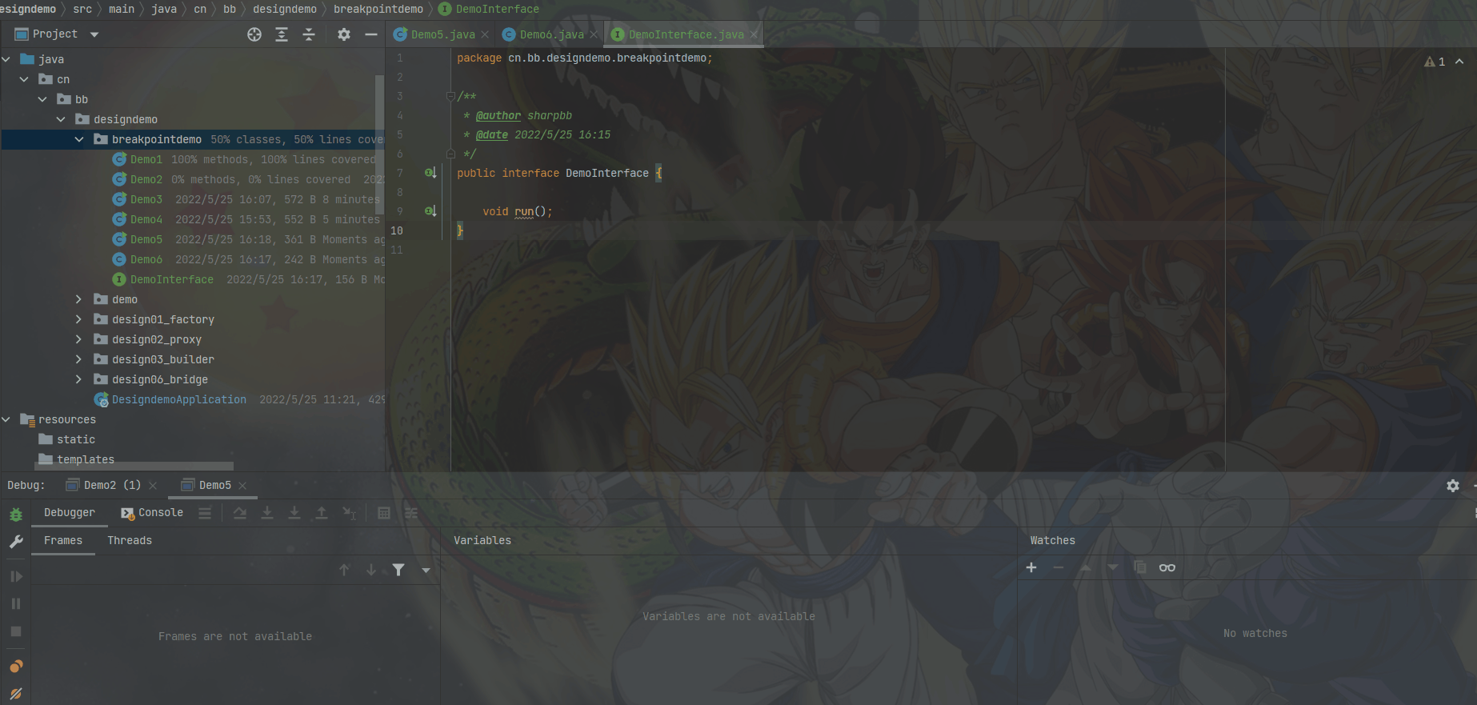1477x705 pixels.
Task: Open the Project view dropdown
Action: click(94, 34)
